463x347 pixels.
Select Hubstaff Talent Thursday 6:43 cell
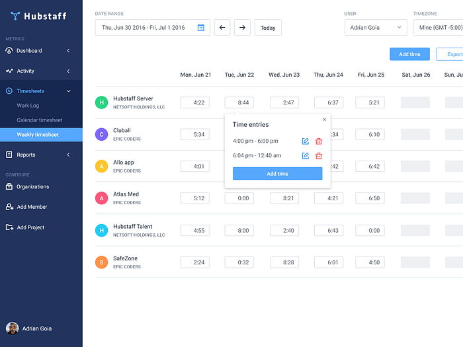(329, 231)
